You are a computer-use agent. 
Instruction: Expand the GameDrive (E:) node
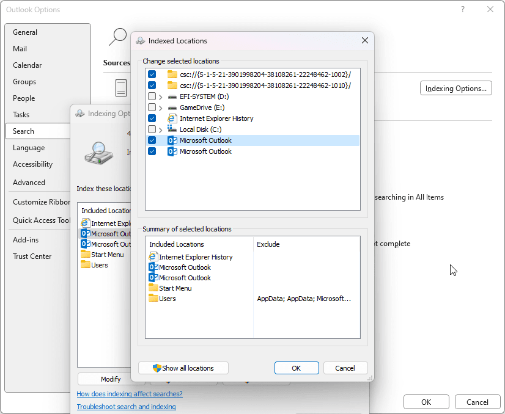click(161, 107)
